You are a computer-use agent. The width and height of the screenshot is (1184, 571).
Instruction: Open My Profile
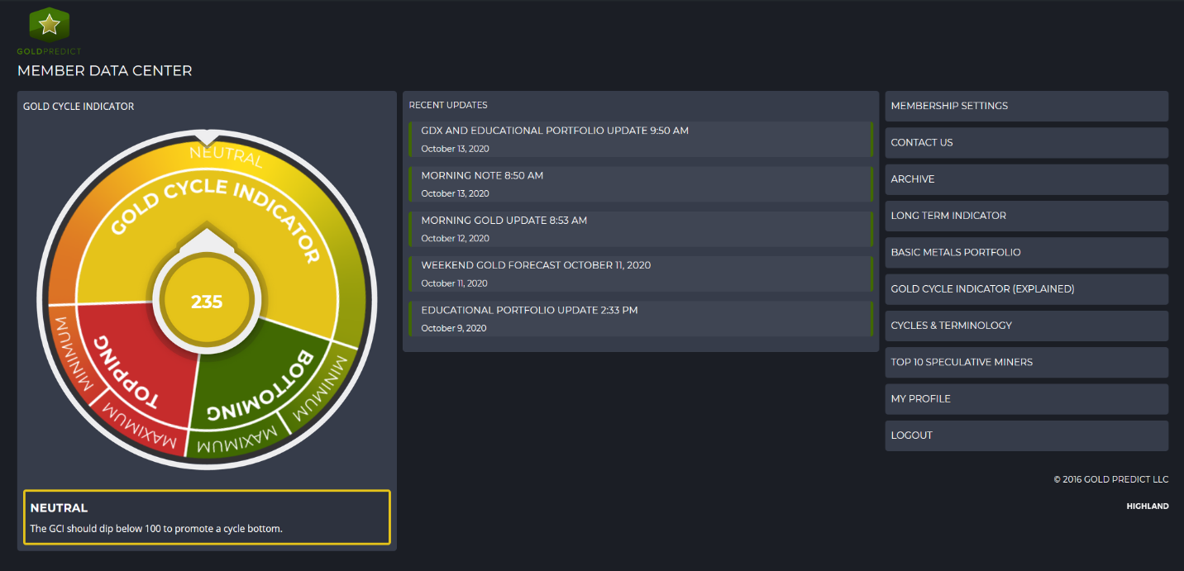[1026, 398]
